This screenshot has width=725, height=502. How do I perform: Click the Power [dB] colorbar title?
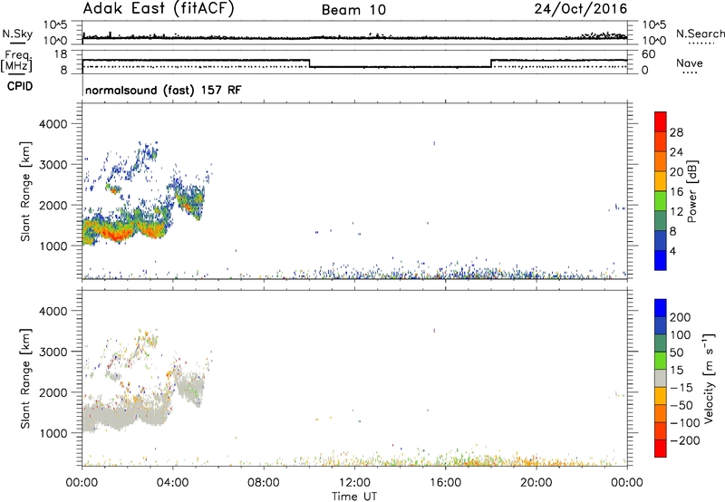click(x=691, y=191)
